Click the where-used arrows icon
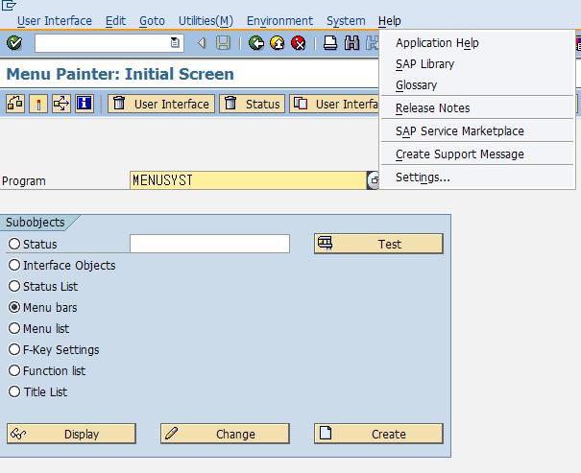The width and height of the screenshot is (581, 473). 61,104
